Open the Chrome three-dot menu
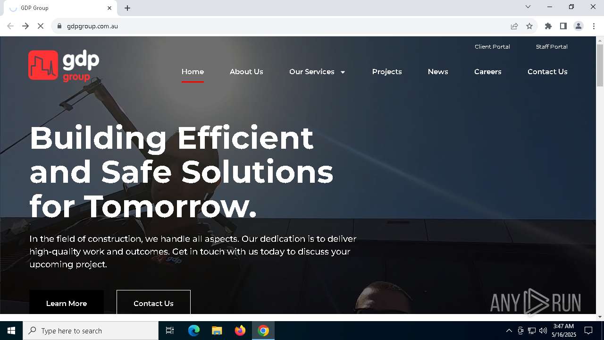 coord(594,26)
